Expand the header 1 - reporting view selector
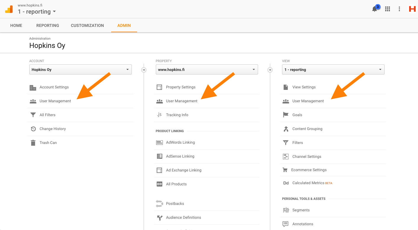The width and height of the screenshot is (418, 230). (37, 12)
